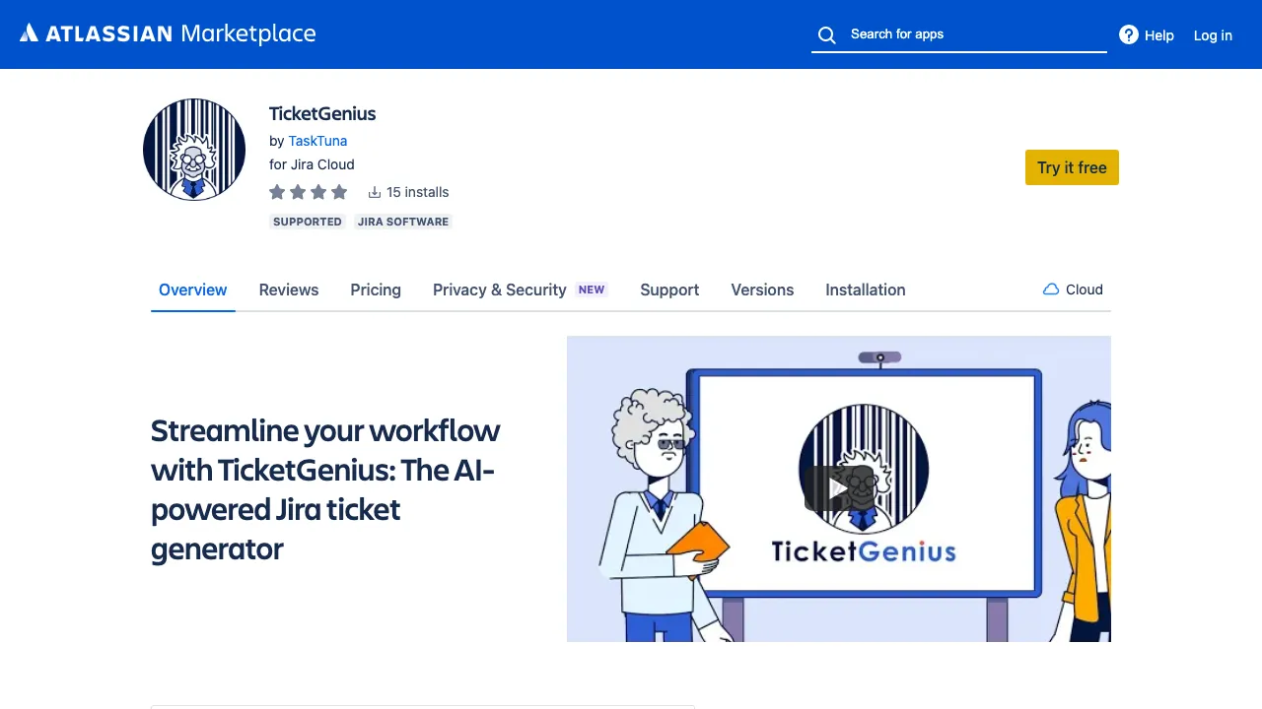Click the Try it free button
Viewport: 1262px width, 709px height.
pos(1072,167)
